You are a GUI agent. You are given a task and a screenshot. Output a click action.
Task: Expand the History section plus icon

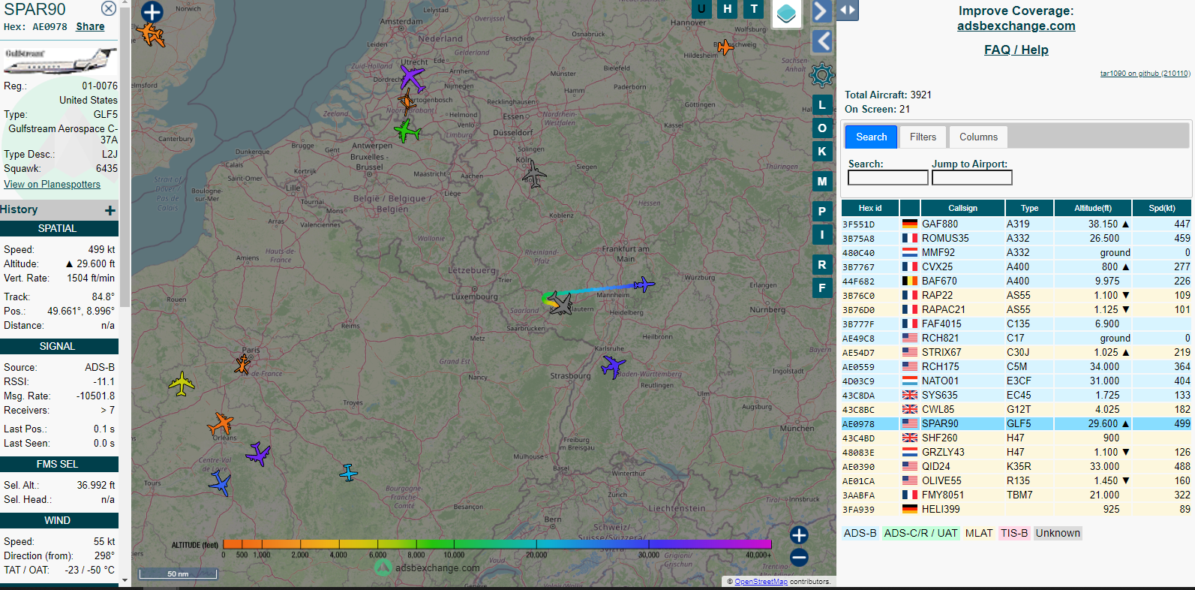coord(110,211)
